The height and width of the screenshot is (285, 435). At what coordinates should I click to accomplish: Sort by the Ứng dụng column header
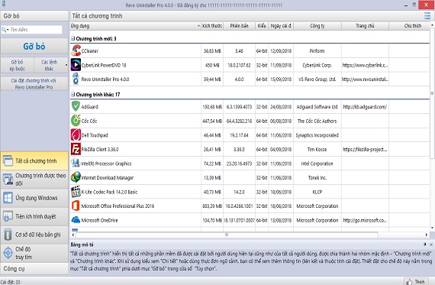pos(135,26)
